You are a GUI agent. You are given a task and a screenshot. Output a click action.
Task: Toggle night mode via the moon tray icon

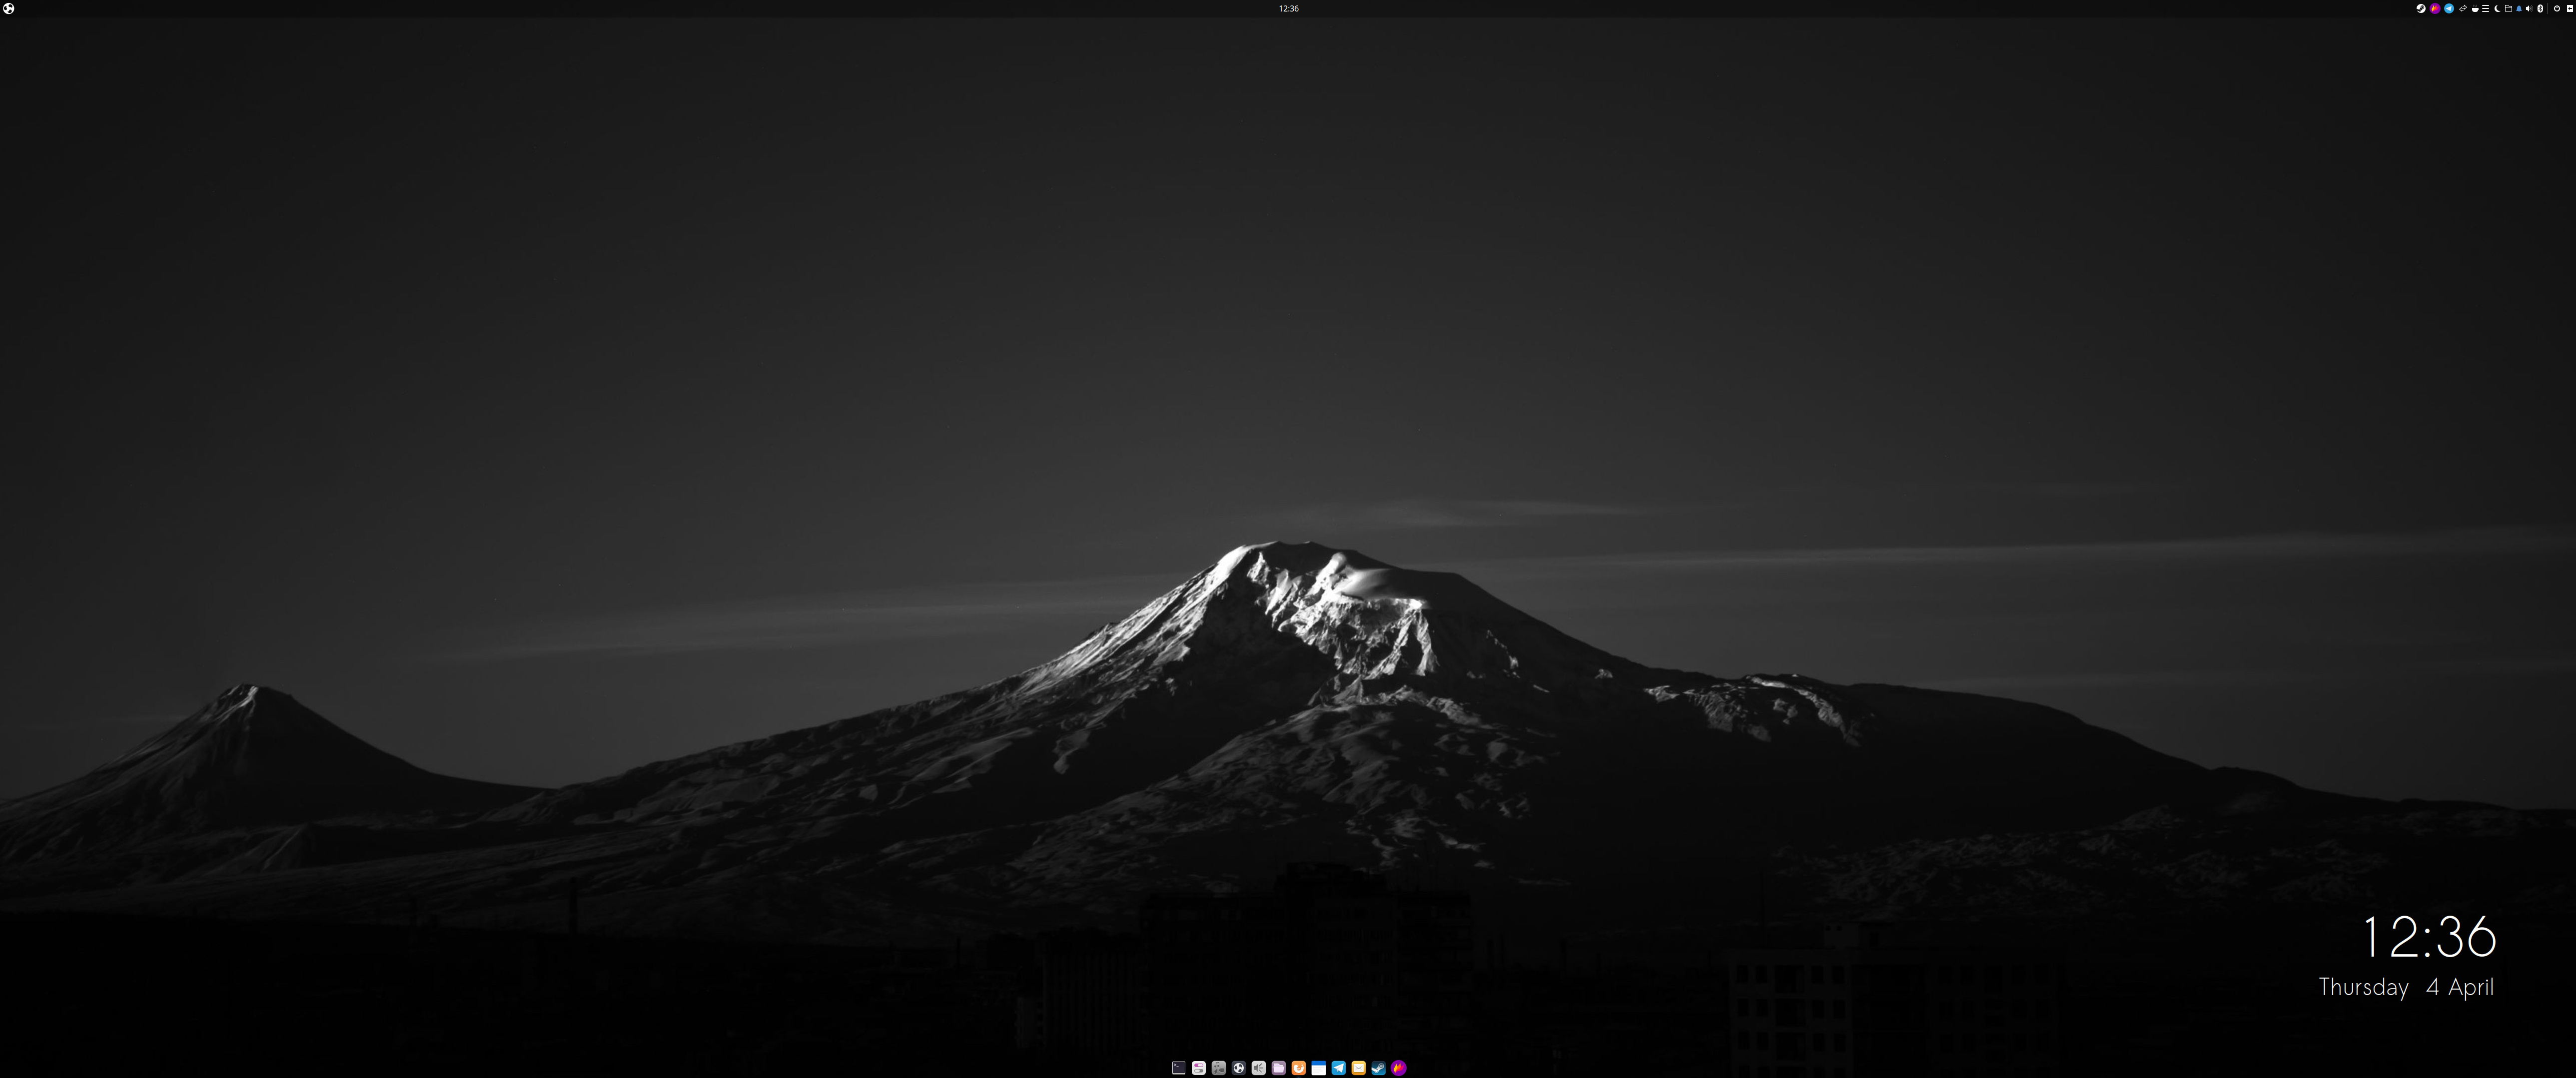coord(2497,9)
